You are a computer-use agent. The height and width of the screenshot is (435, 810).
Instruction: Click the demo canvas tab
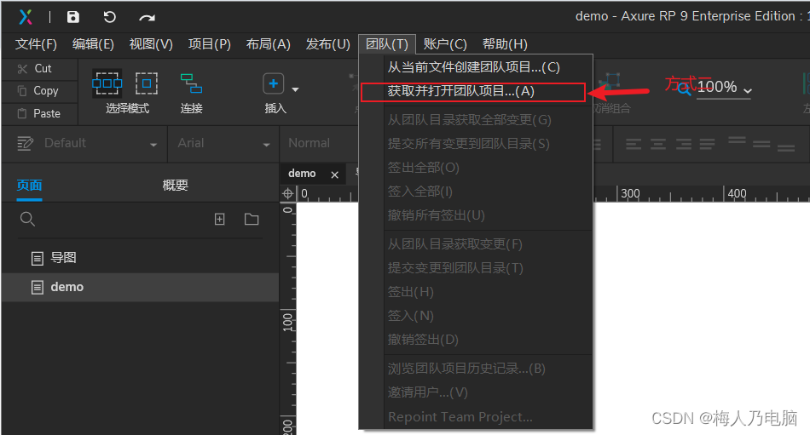pyautogui.click(x=302, y=174)
